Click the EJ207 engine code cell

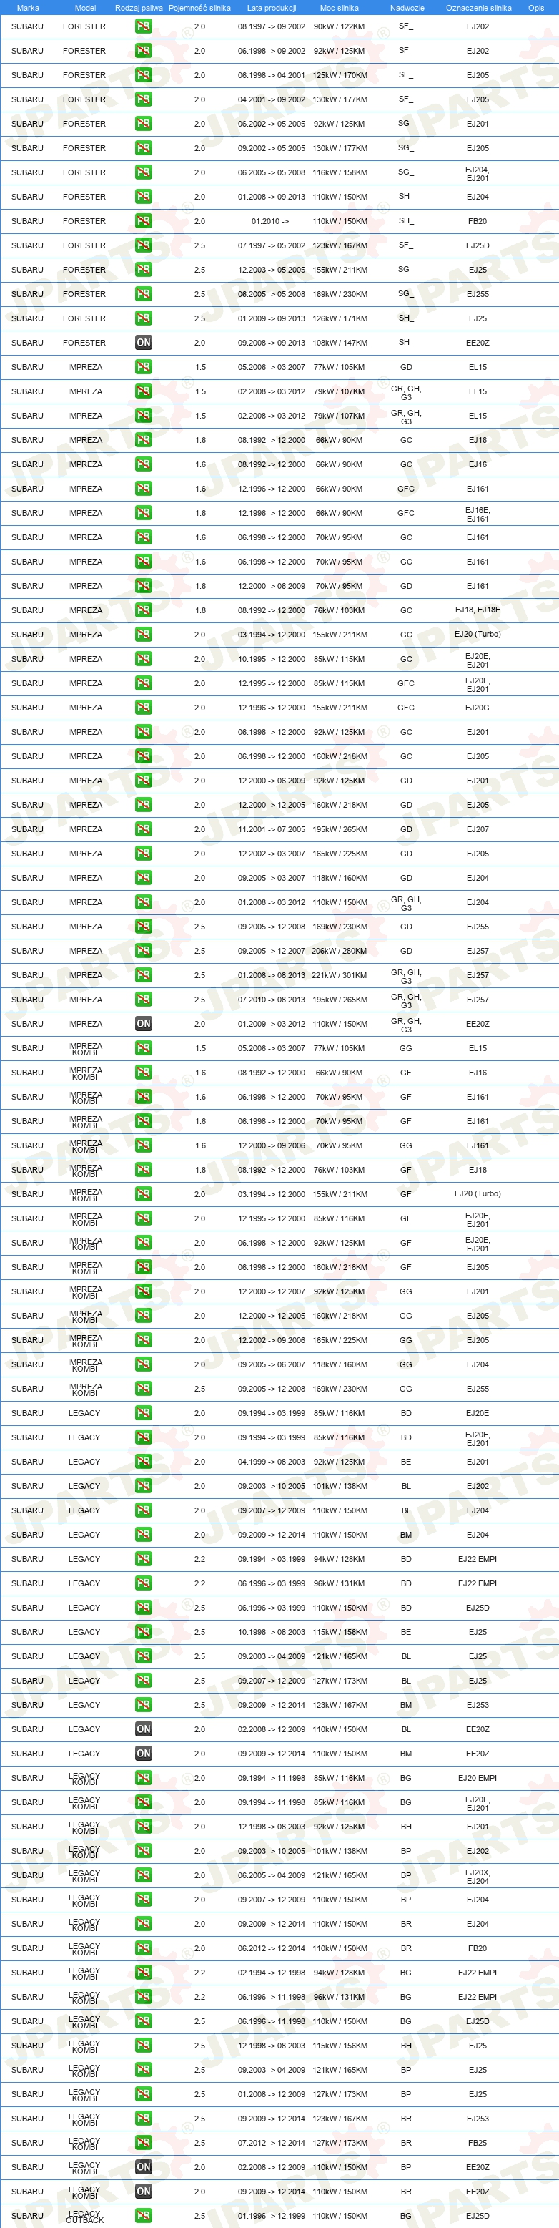478,829
